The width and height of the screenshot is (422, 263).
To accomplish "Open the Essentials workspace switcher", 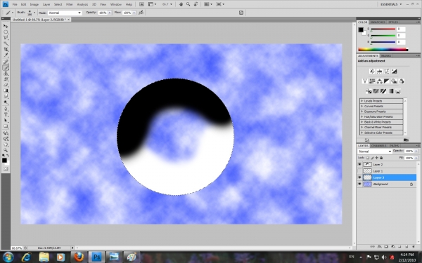I will click(391, 4).
